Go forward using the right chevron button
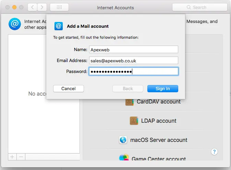Screen dimensions: 231x170 42,7
